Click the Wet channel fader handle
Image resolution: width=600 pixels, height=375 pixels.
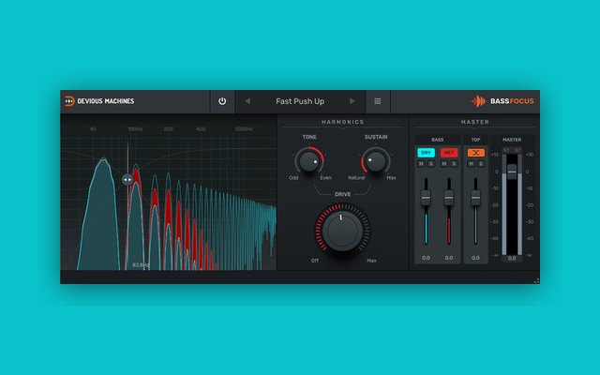click(x=449, y=198)
